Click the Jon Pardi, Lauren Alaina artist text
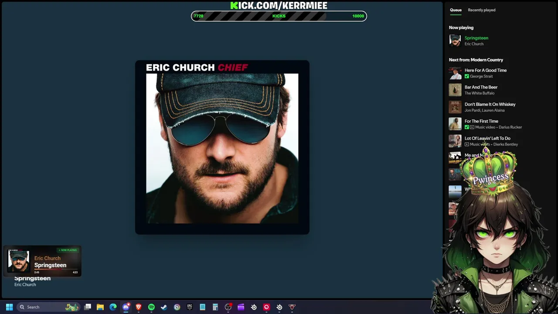The width and height of the screenshot is (558, 314). pyautogui.click(x=485, y=110)
